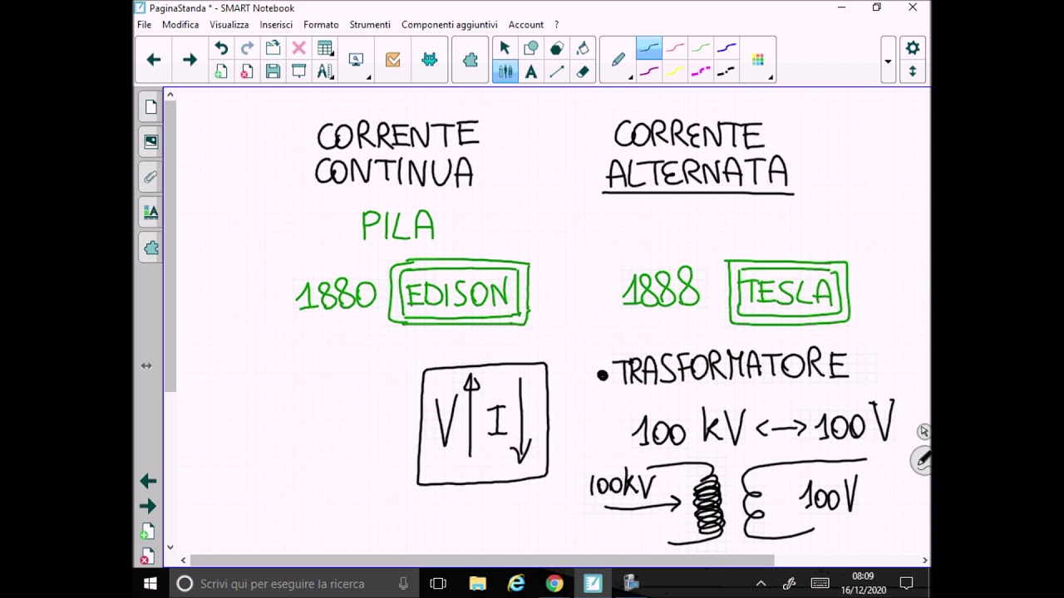The image size is (1064, 598).
Task: Open the view screens monitor dropdown
Action: coord(357,60)
